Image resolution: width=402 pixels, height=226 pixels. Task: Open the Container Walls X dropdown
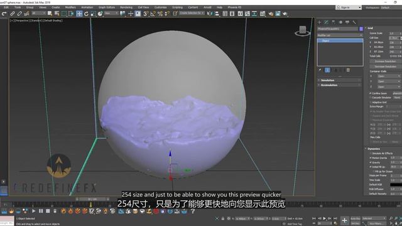[x=389, y=76]
